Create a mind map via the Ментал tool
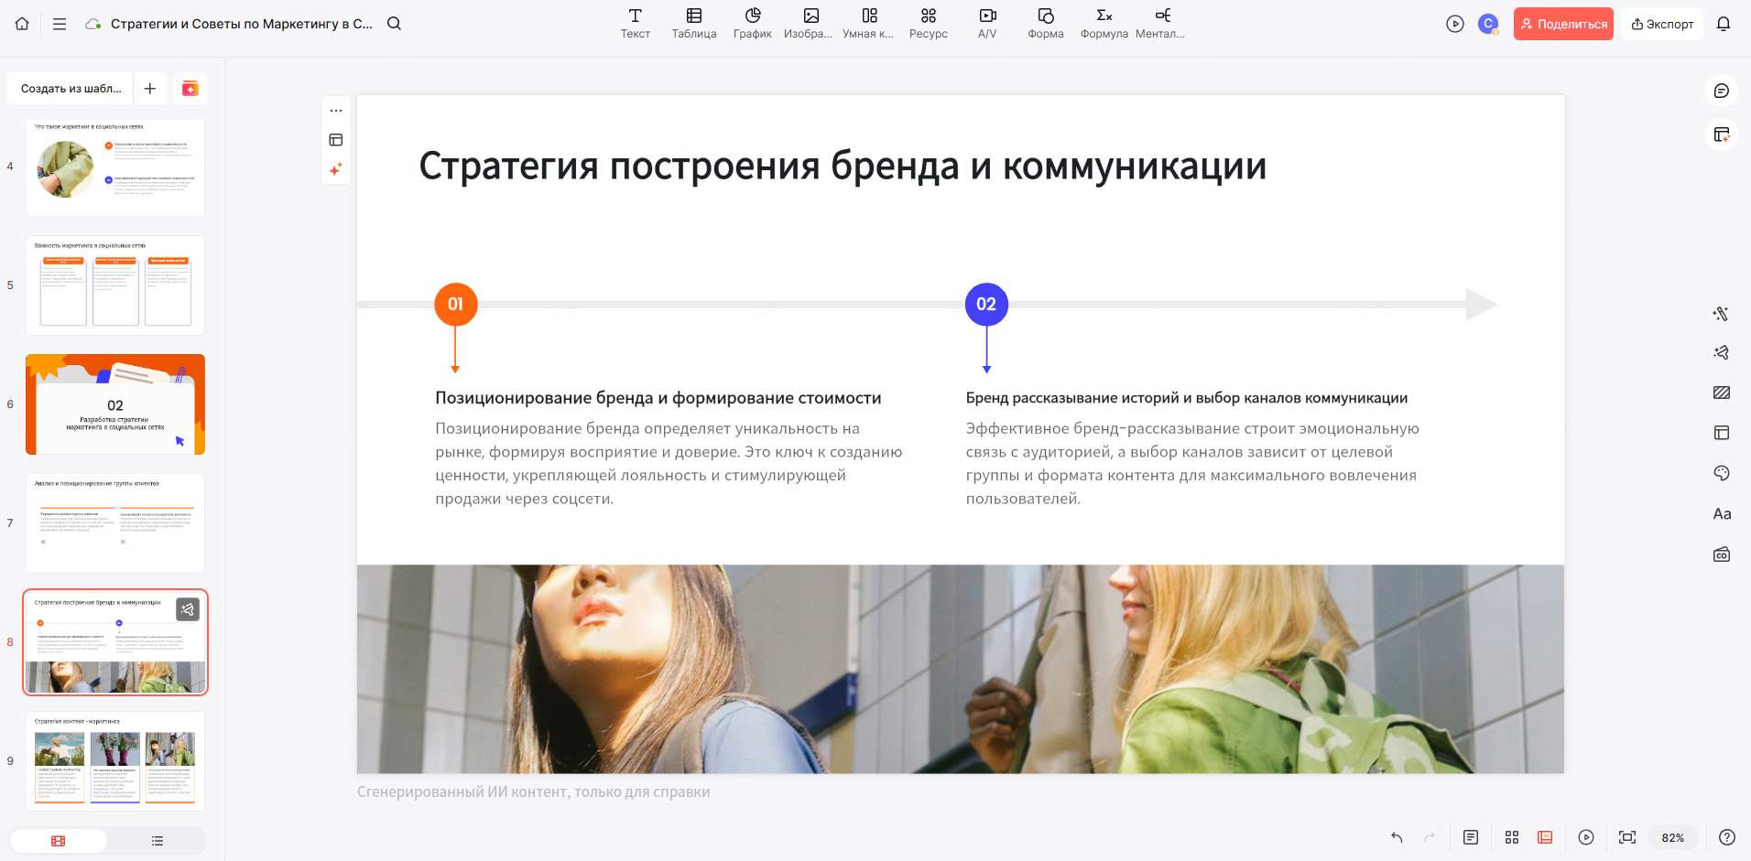The width and height of the screenshot is (1751, 861). [1160, 23]
